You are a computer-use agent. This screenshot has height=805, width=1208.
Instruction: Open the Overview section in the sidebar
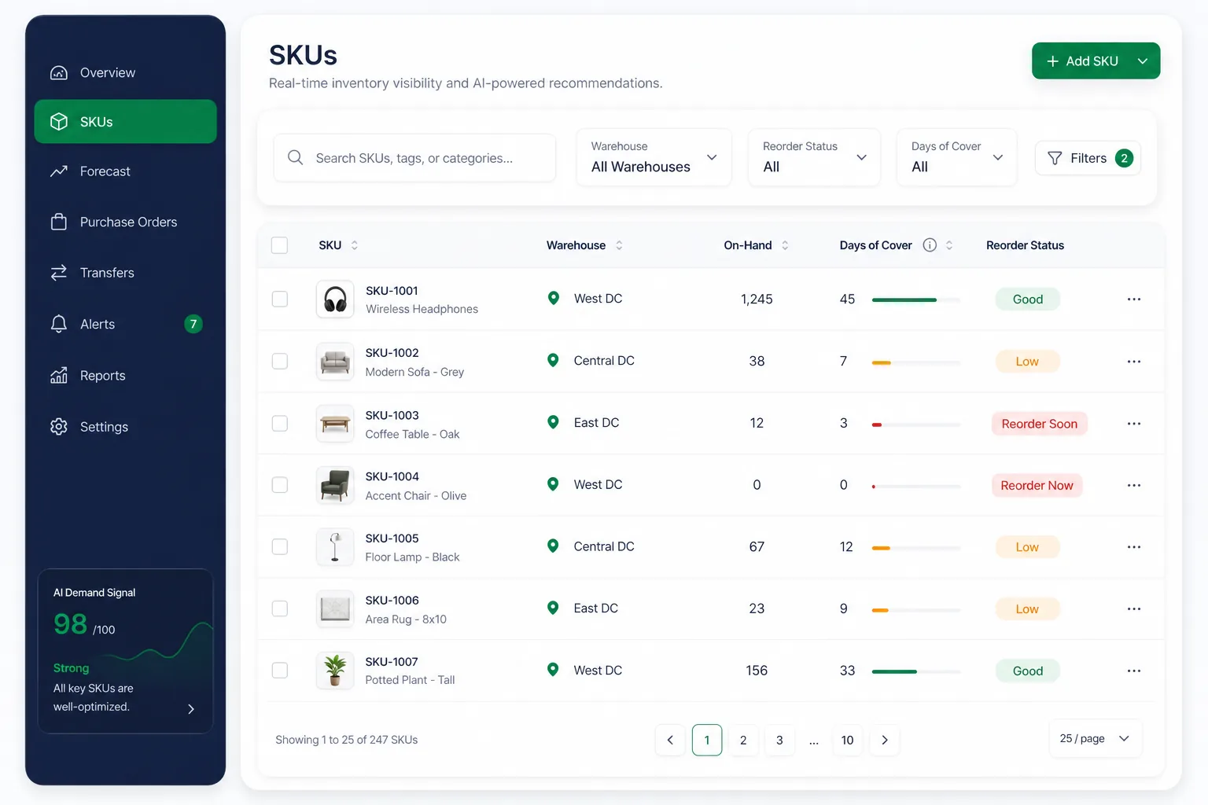(126, 73)
